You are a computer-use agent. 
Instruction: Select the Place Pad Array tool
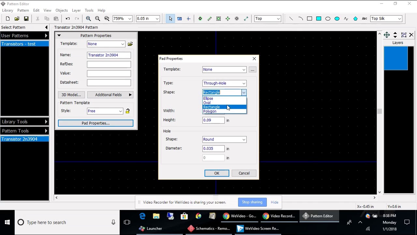click(219, 19)
